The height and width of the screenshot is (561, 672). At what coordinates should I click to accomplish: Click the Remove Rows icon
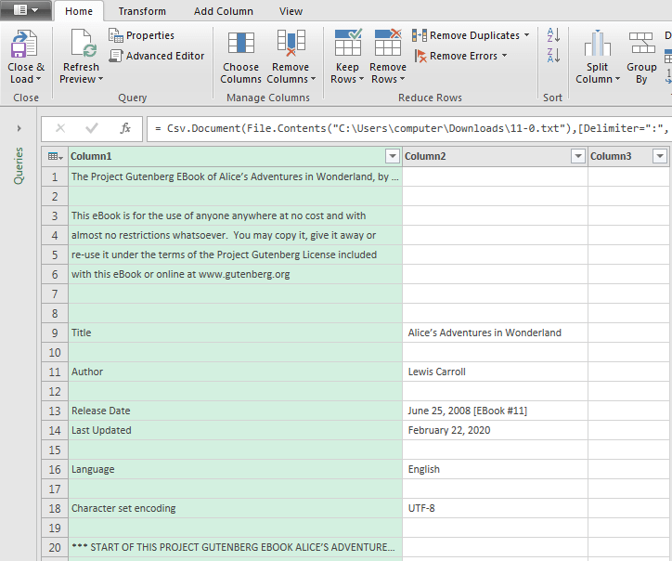pos(388,45)
